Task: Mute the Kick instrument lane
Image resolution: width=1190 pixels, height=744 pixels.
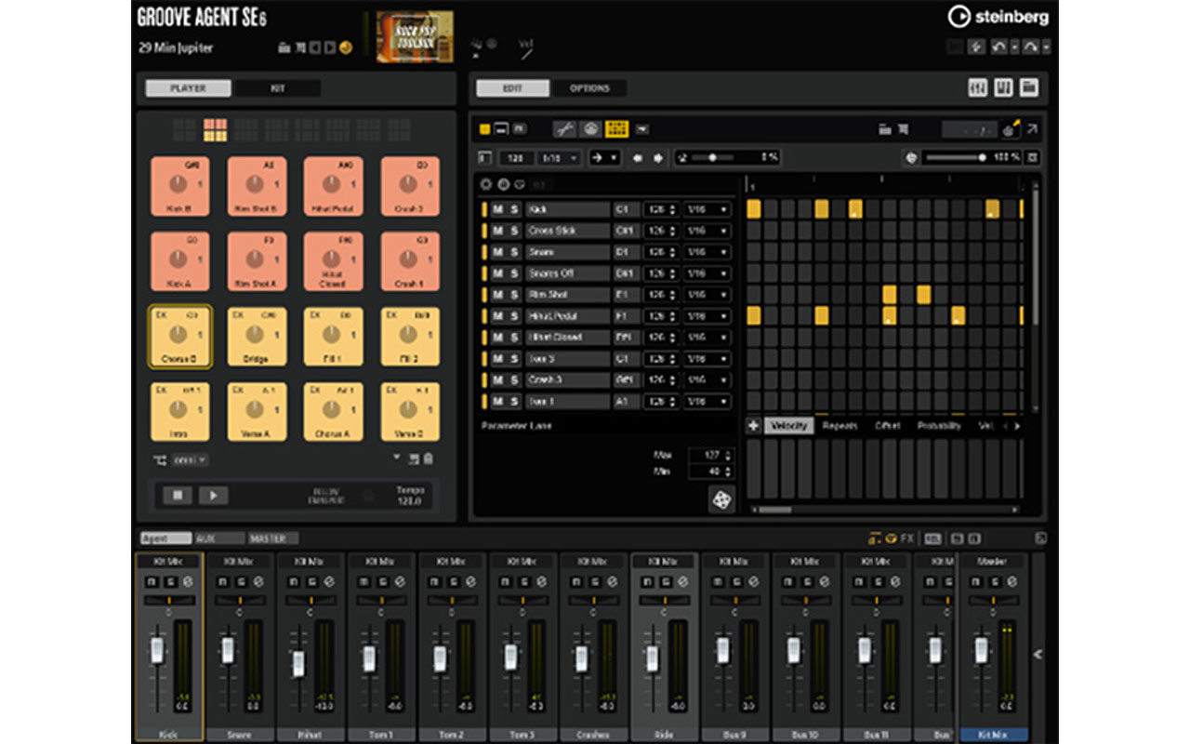Action: click(499, 208)
